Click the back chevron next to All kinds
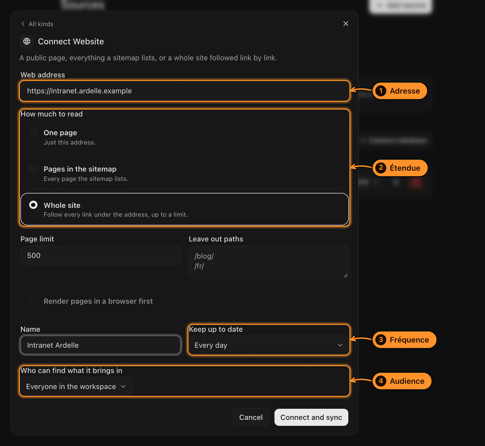 [23, 24]
